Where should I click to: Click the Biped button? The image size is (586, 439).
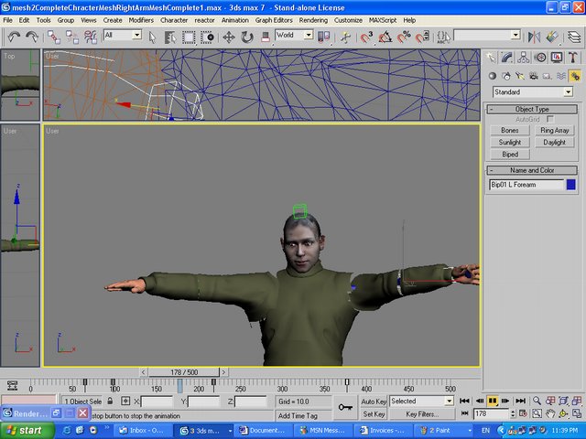point(510,155)
